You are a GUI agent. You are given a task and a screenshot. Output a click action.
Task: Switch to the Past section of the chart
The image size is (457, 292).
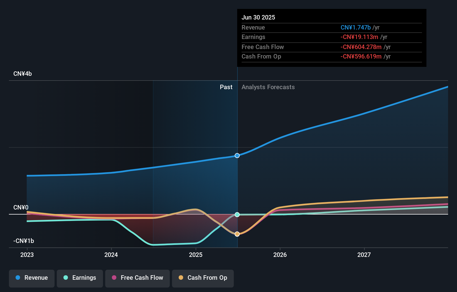(226, 87)
